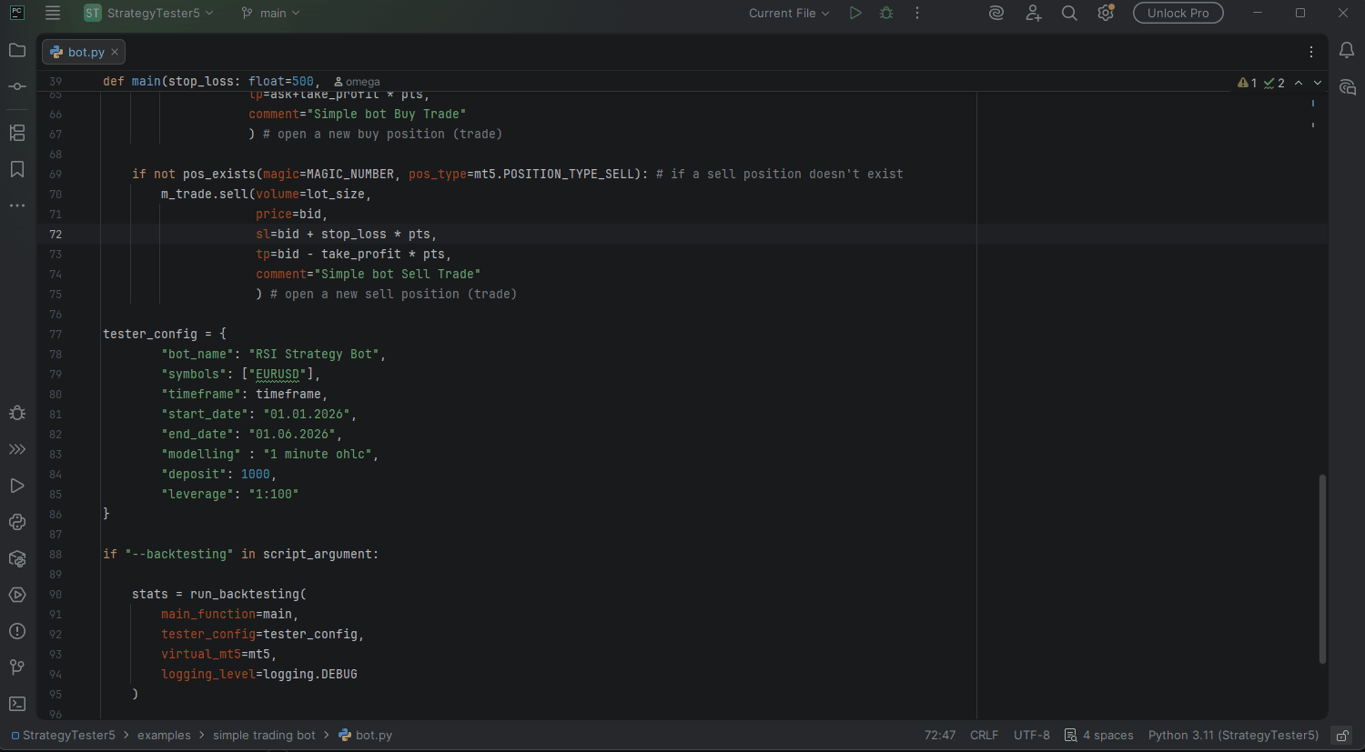Open the AI Assistant swirl icon in title bar

(x=996, y=13)
